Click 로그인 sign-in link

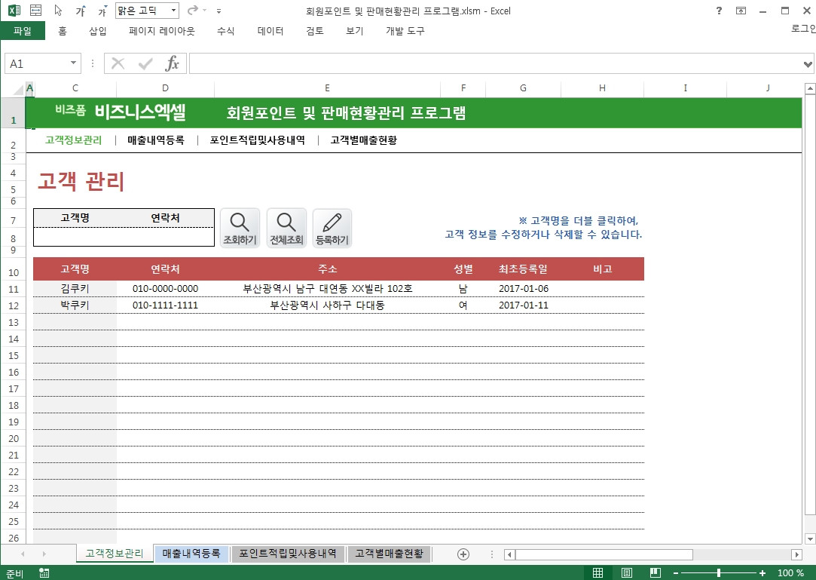803,29
